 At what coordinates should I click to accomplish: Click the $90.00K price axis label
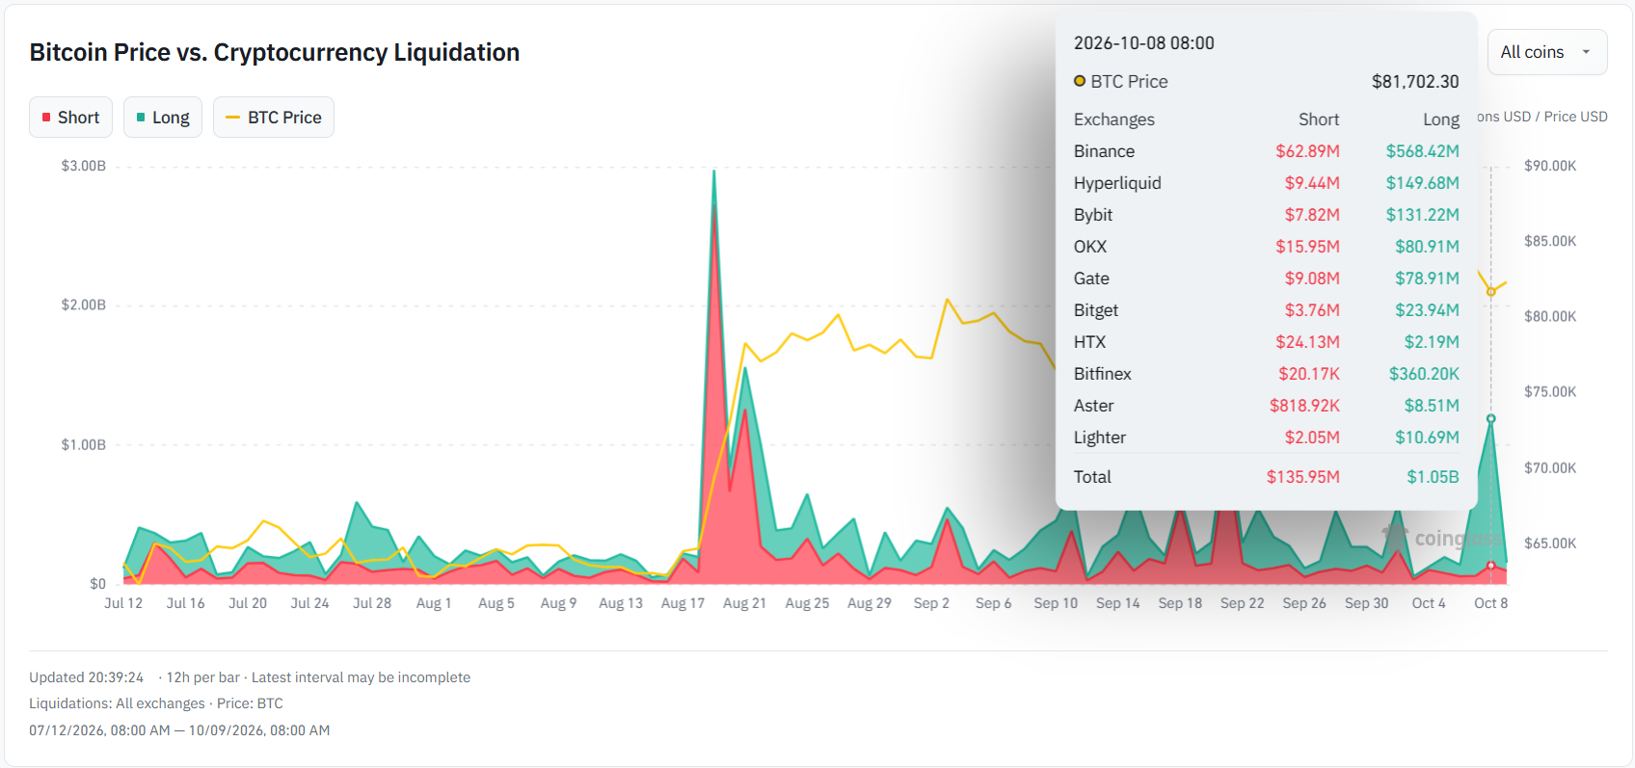tap(1550, 166)
